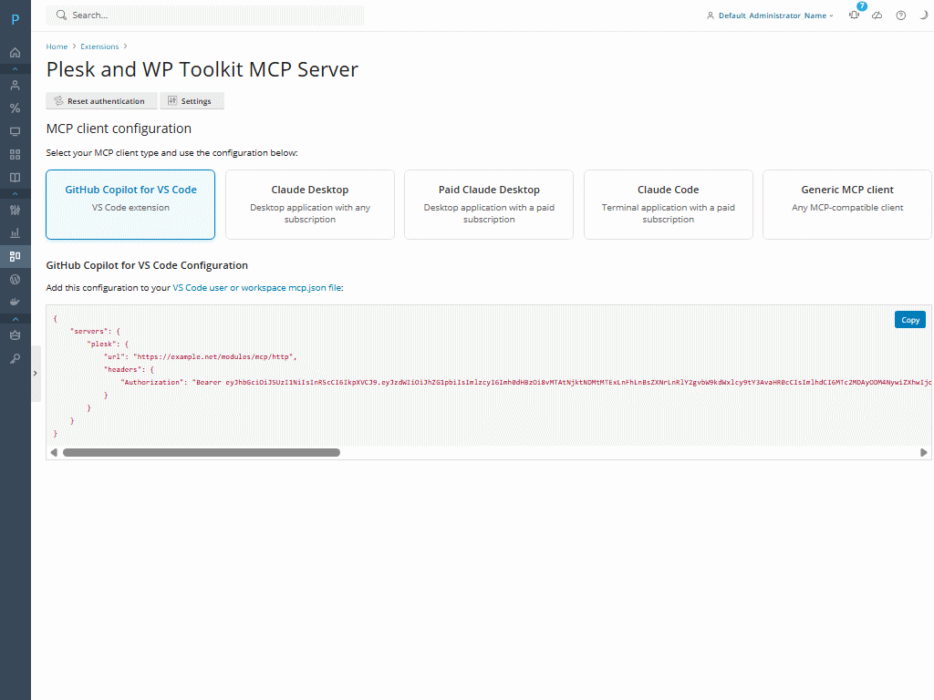
Task: Select the Claude Desktop client type
Action: 309,204
